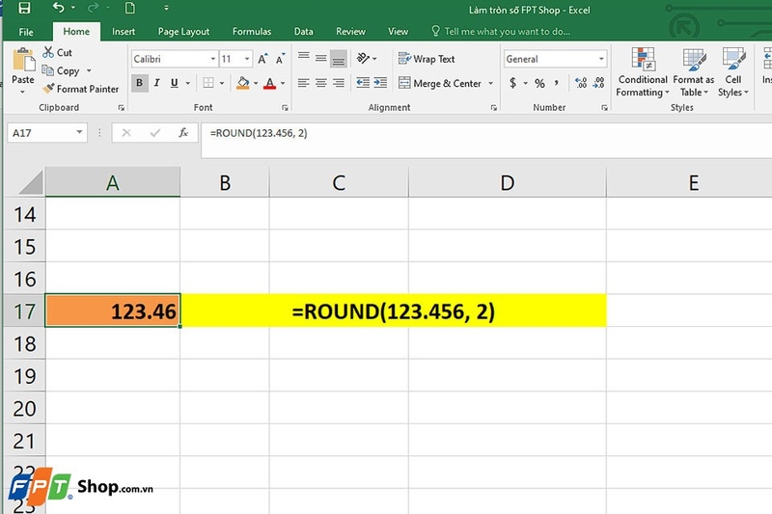Click the Name Box showing A17
The image size is (772, 514).
click(x=47, y=133)
